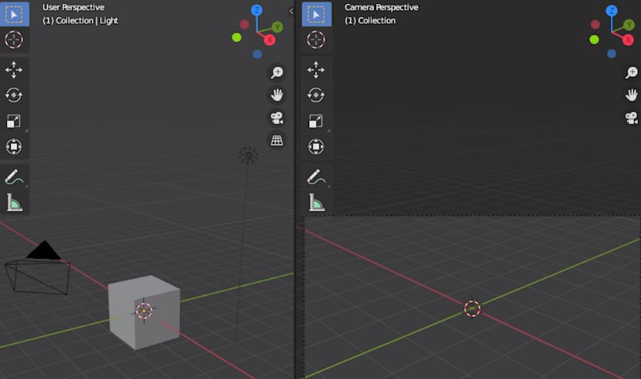Activate the Rotate tool in left viewport
Screen dimensions: 641x379
coord(15,96)
